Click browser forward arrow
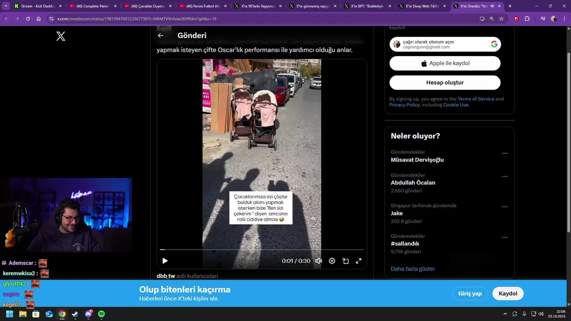The height and width of the screenshot is (321, 571). 17,19
